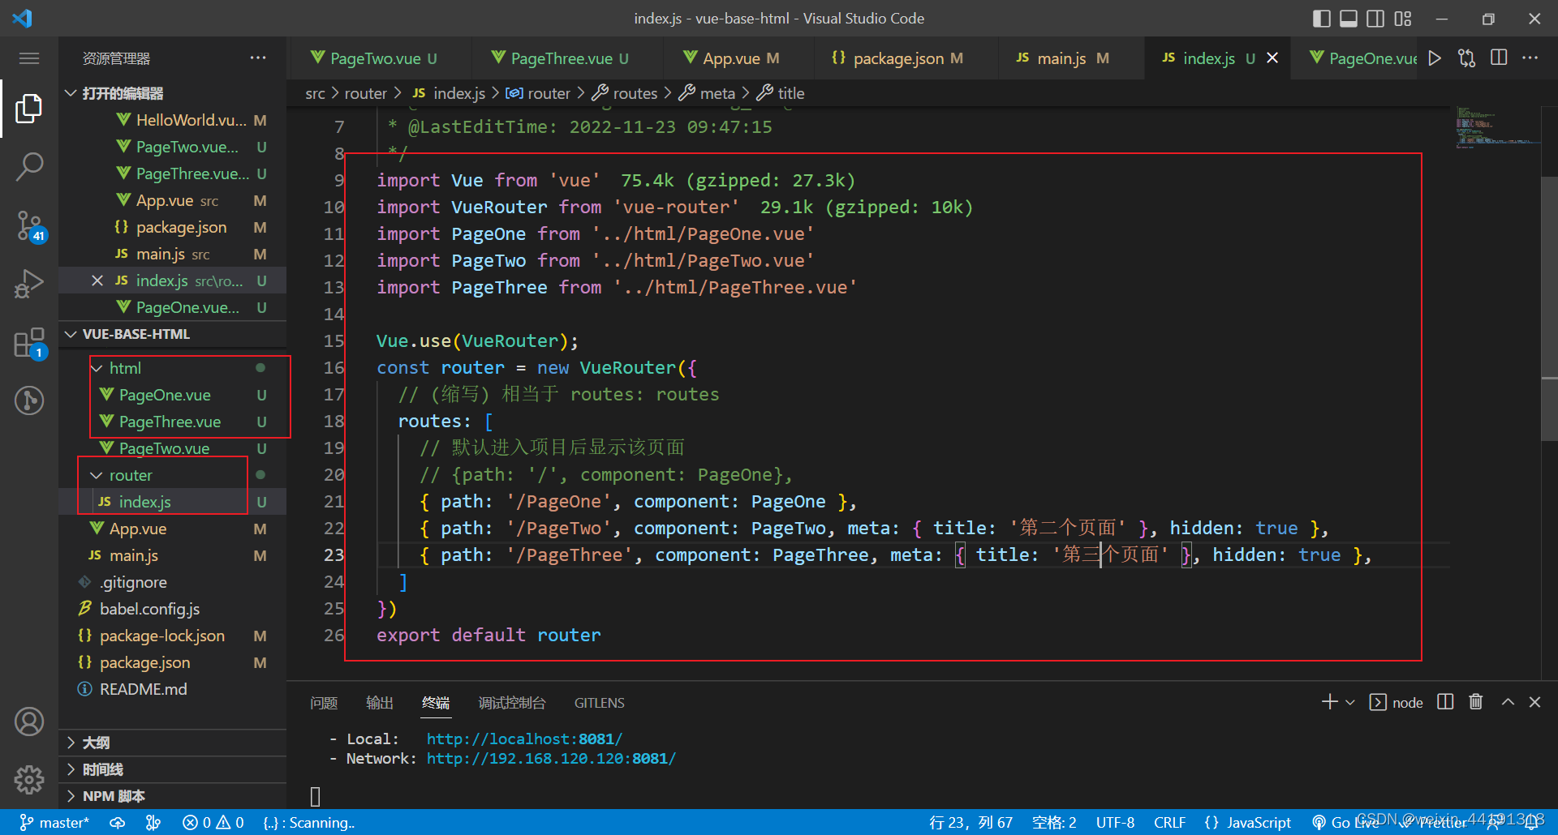Screen dimensions: 1558x835
Task: Toggle primary side bar layout icon
Action: point(1321,19)
